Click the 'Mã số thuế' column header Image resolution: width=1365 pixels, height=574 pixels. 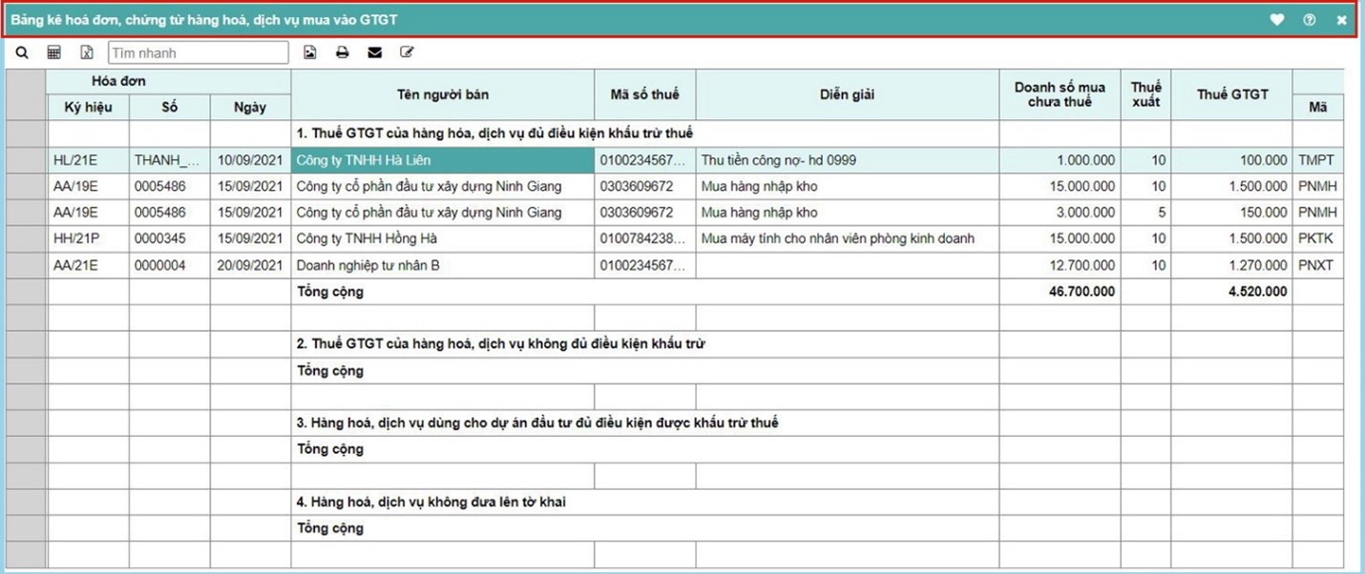[x=644, y=94]
